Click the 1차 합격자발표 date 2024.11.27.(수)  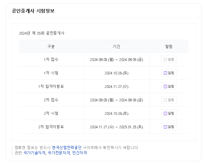tap(116, 87)
